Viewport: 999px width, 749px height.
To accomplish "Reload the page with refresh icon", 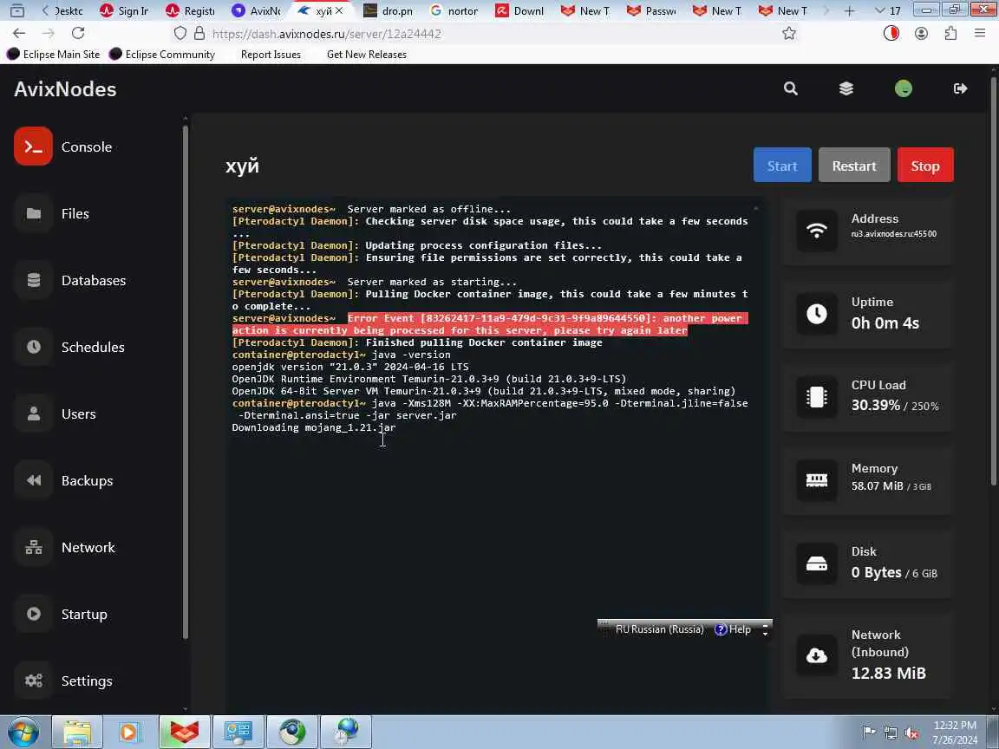I will (78, 33).
